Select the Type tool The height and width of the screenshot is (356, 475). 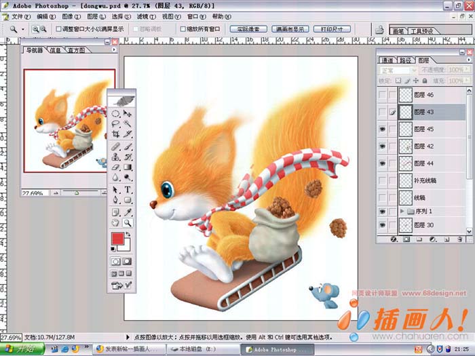pyautogui.click(x=128, y=190)
